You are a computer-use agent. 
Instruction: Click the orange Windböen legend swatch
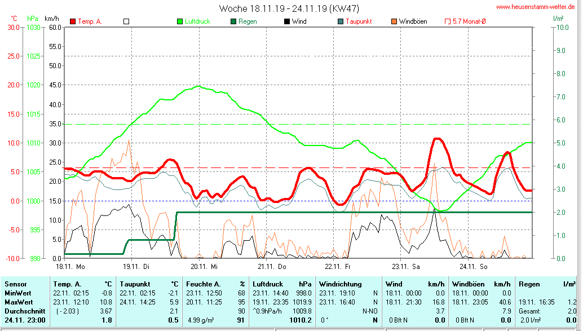point(394,21)
